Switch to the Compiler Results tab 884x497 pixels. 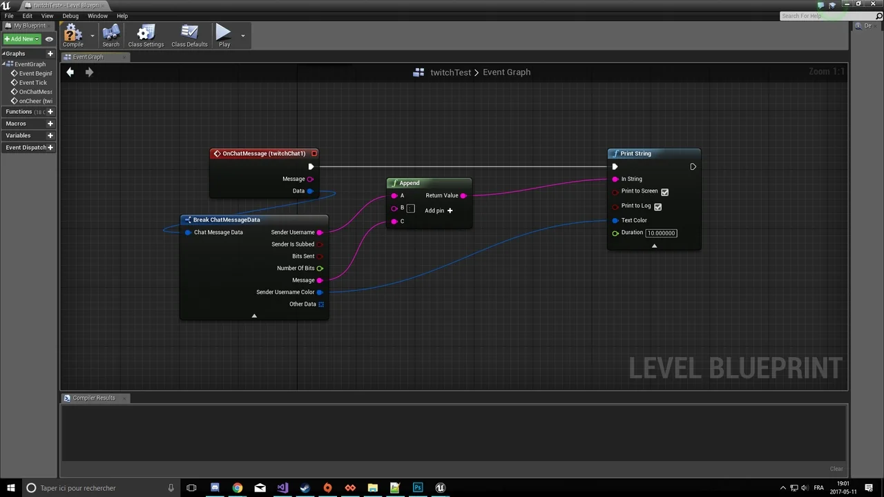(x=93, y=398)
